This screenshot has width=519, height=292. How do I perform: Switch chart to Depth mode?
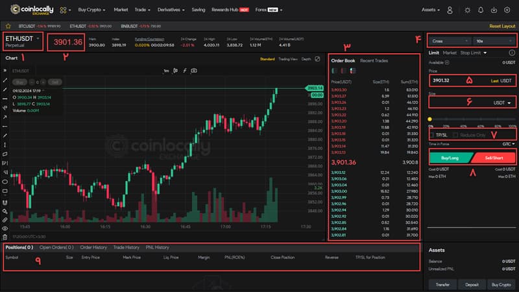pos(306,59)
